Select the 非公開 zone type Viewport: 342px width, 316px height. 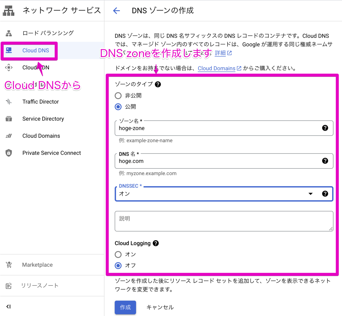pos(118,96)
